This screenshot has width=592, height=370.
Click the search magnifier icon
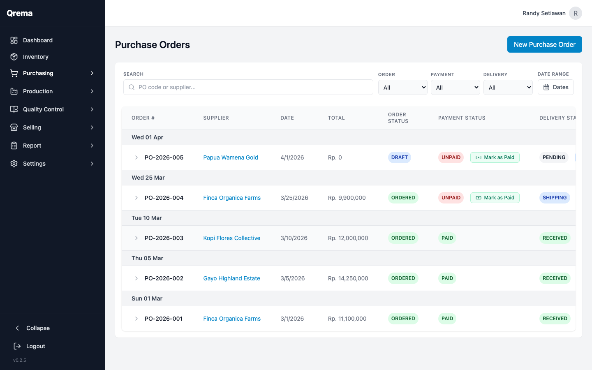pos(132,87)
